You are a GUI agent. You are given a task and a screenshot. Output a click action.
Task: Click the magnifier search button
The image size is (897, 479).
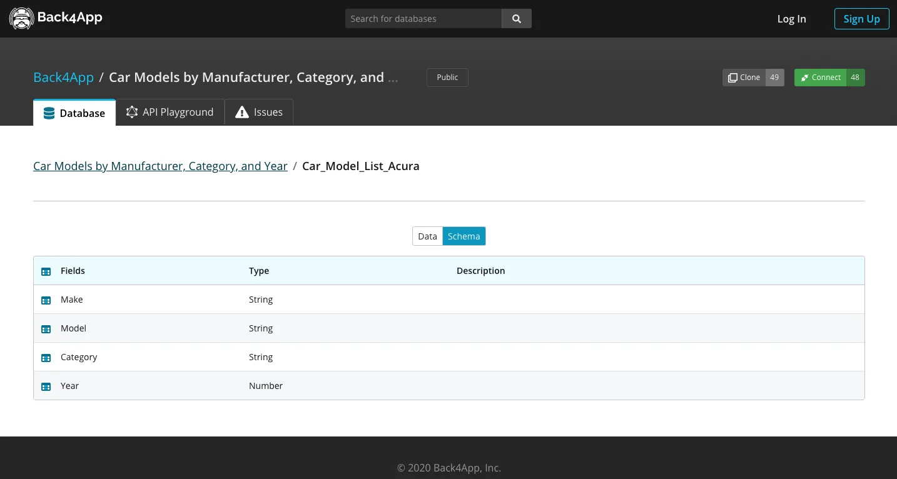(517, 19)
